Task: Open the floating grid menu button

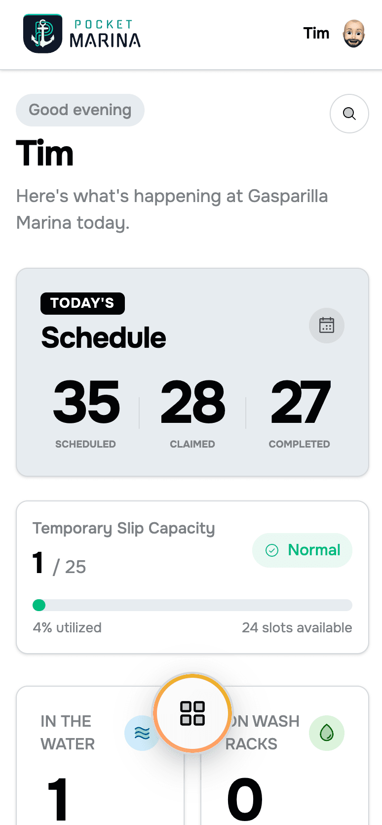Action: pyautogui.click(x=192, y=713)
